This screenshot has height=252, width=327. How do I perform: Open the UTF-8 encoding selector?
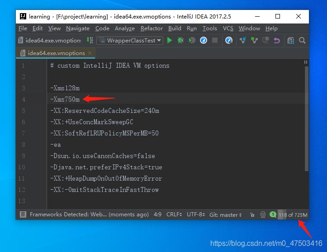[196, 215]
